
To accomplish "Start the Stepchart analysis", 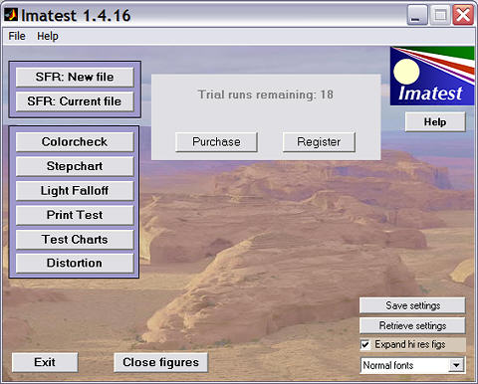I will click(75, 166).
